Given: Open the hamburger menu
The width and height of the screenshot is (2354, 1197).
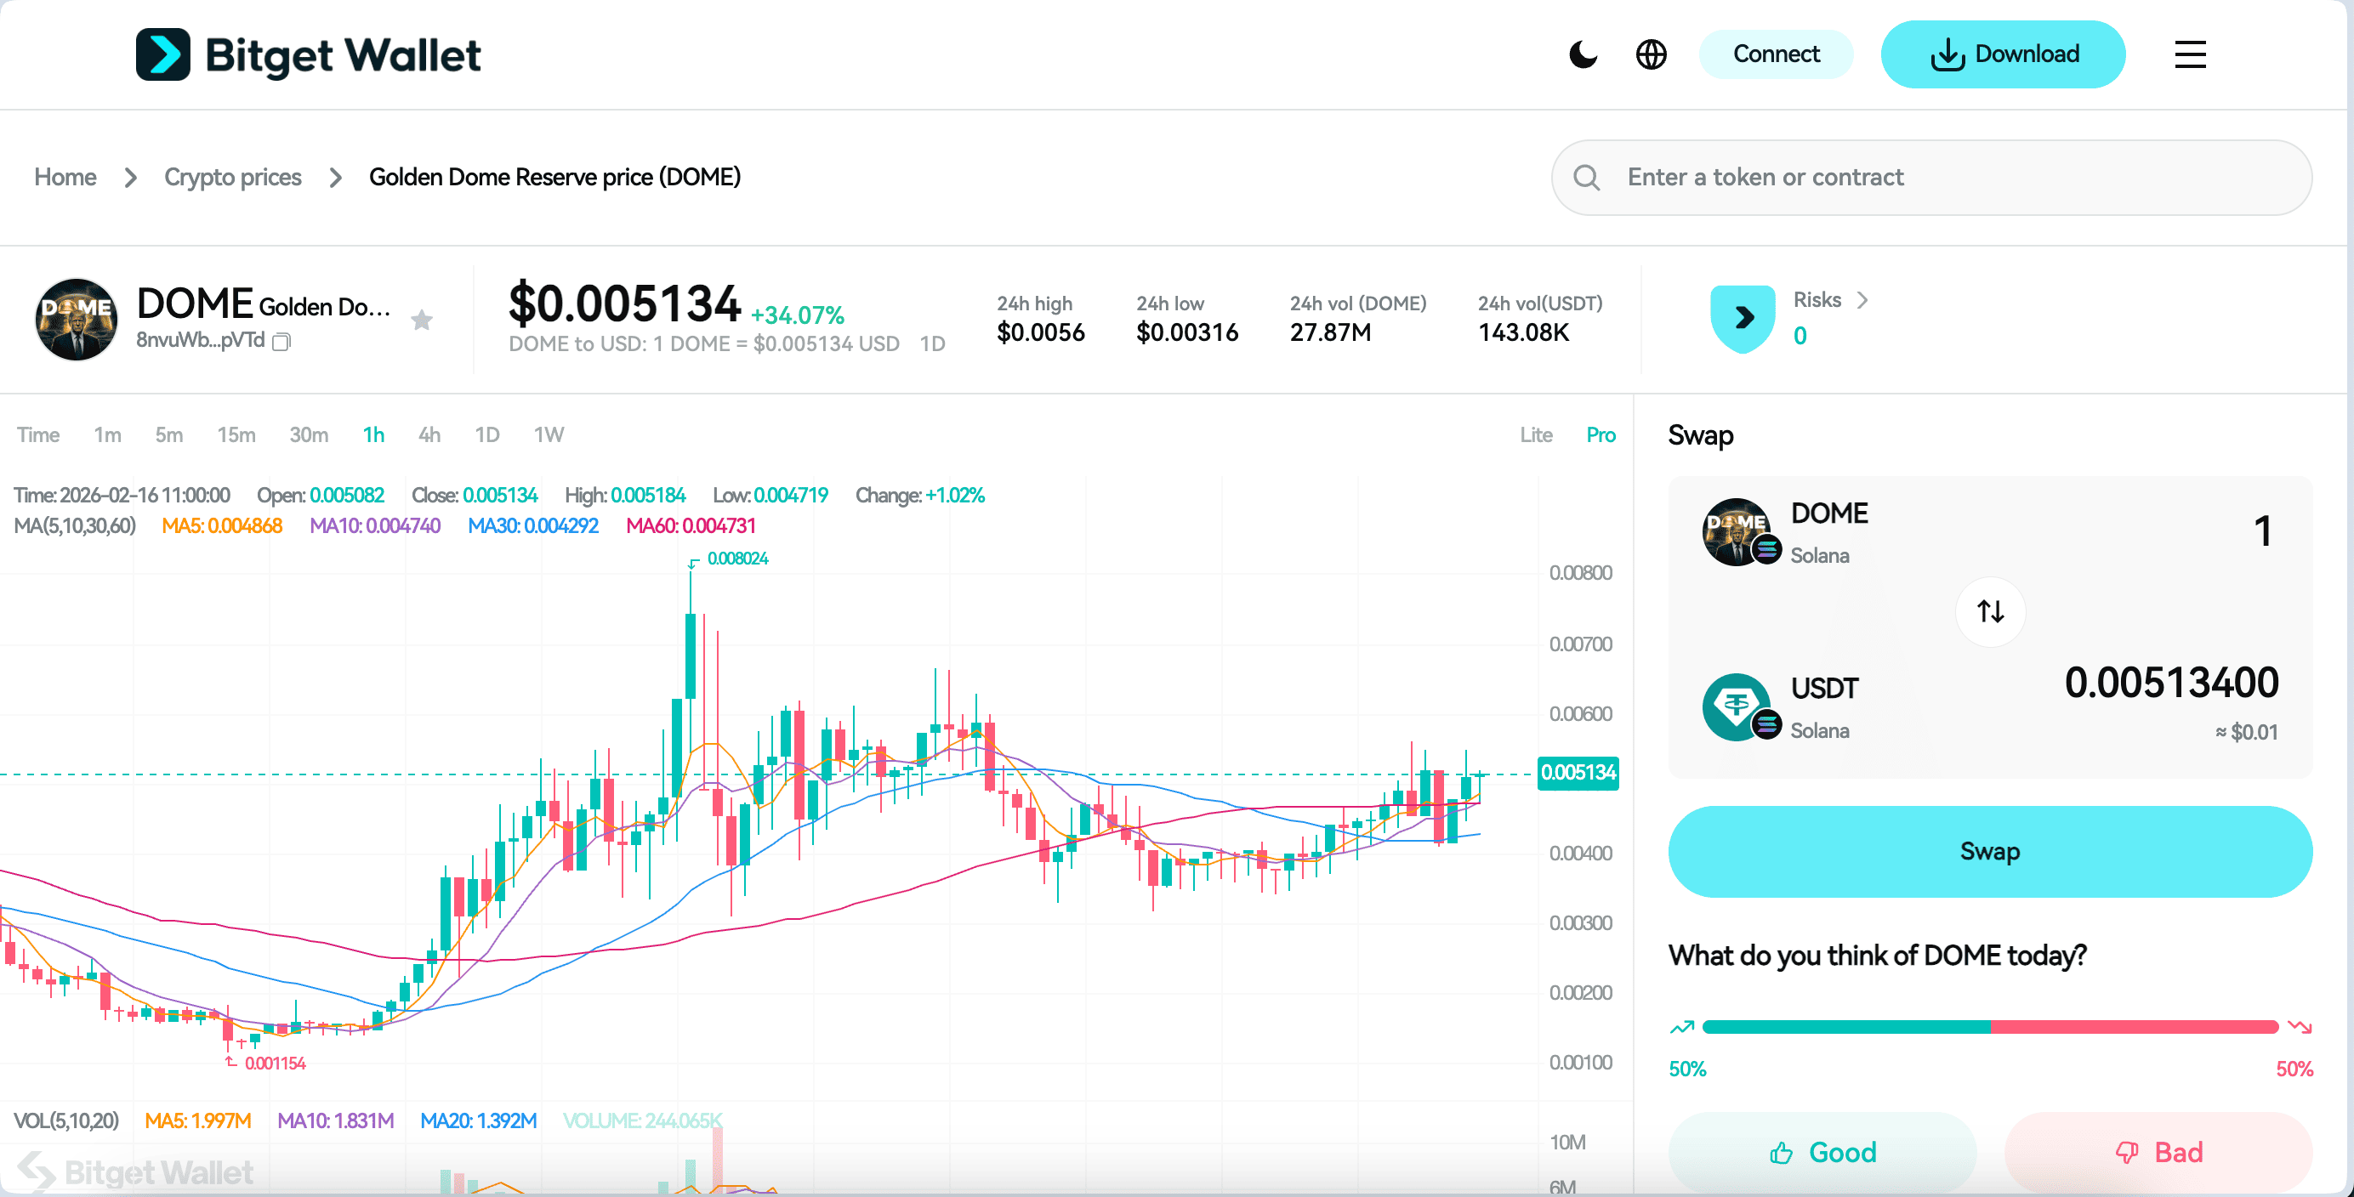Looking at the screenshot, I should coord(2190,54).
